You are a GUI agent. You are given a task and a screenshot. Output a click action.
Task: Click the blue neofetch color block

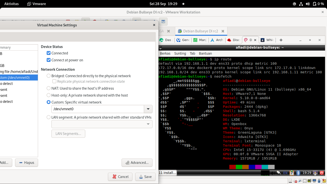252,167
